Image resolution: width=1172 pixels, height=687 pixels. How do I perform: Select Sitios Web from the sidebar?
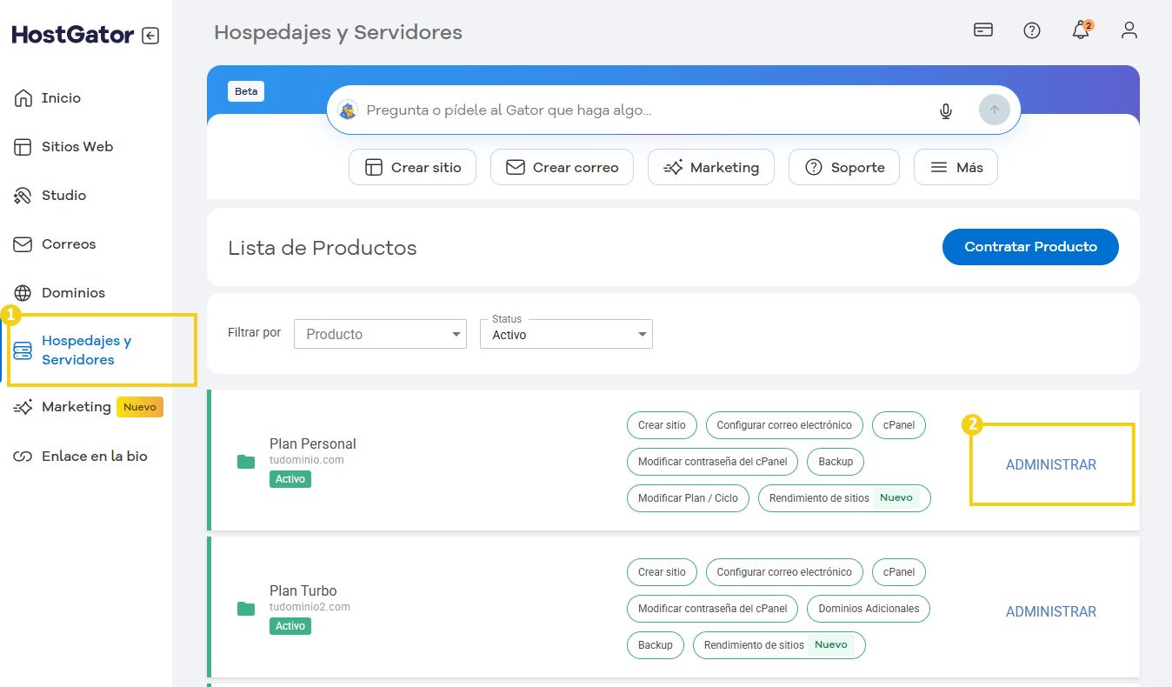(77, 147)
